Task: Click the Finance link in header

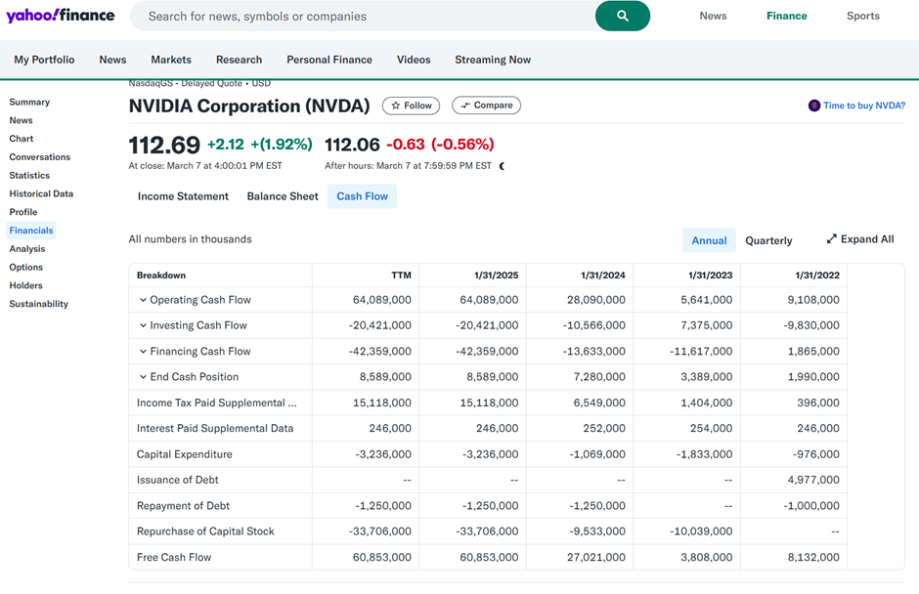Action: [787, 16]
